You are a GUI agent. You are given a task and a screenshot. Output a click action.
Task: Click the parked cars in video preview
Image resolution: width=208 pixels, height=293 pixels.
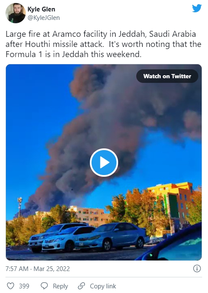pyautogui.click(x=89, y=237)
